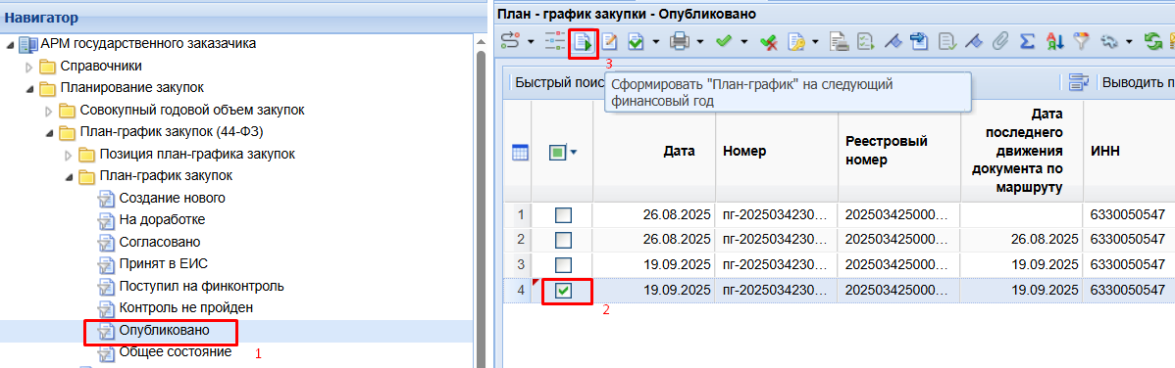
Task: Click date 26.08.2025 in row 1
Action: [676, 215]
